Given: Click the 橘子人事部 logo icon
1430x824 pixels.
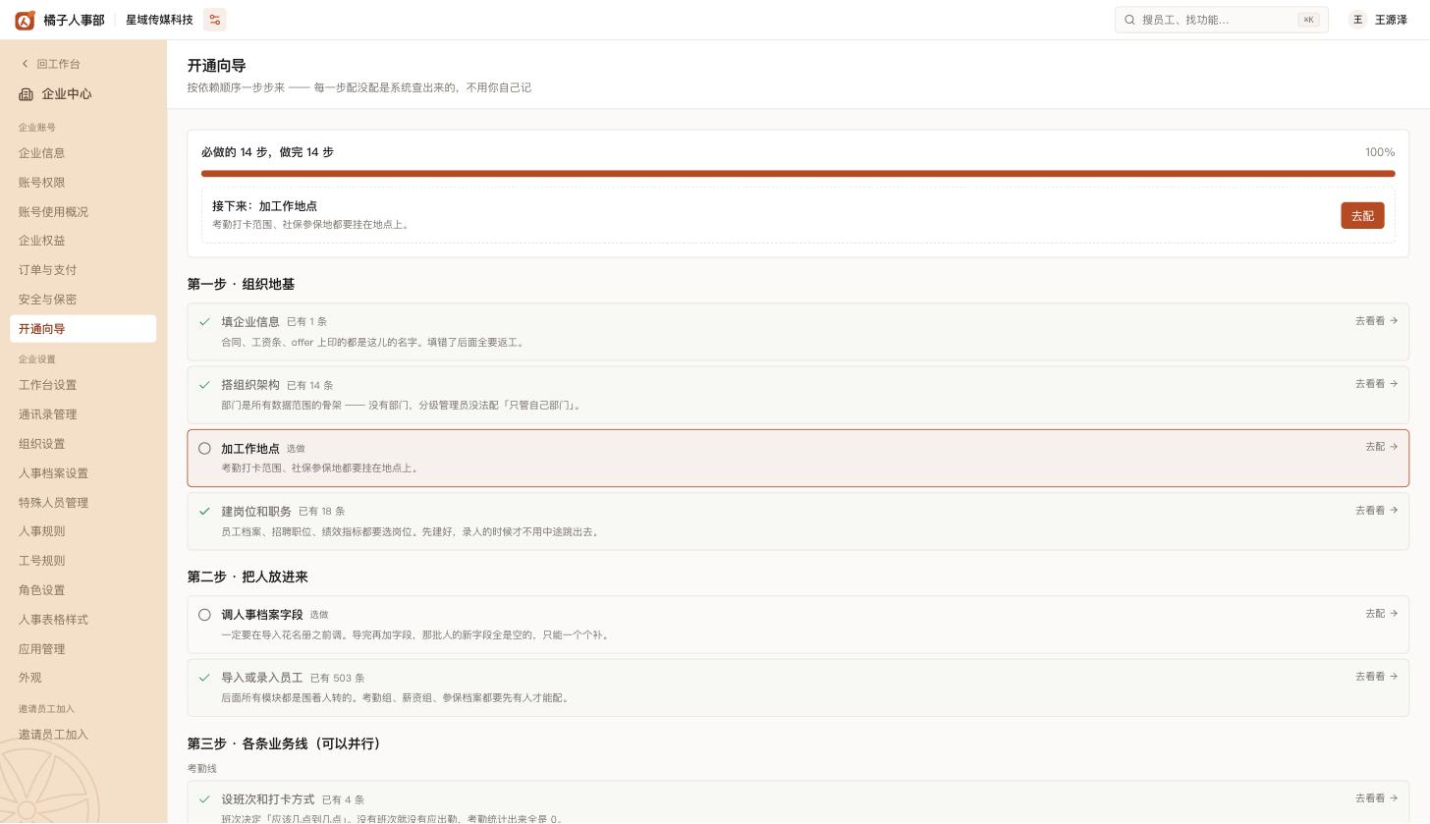Looking at the screenshot, I should [x=25, y=20].
